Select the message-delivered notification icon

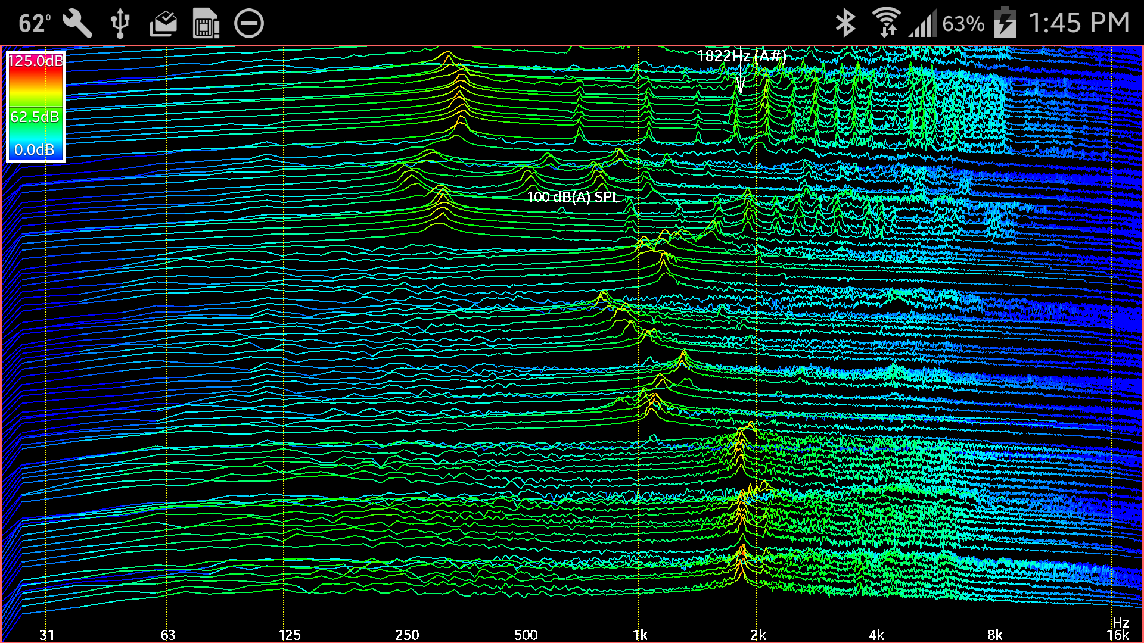tap(163, 23)
